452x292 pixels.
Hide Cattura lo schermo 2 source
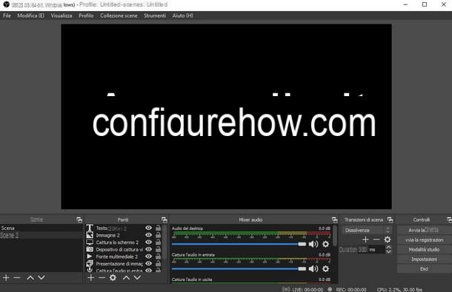click(148, 242)
